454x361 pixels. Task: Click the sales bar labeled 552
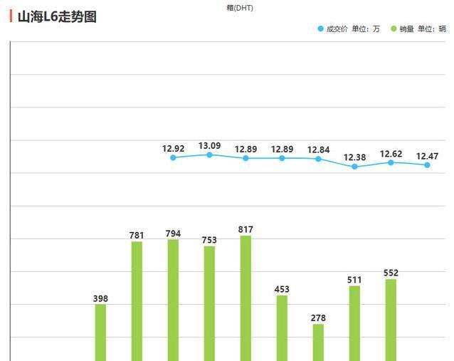click(x=391, y=320)
